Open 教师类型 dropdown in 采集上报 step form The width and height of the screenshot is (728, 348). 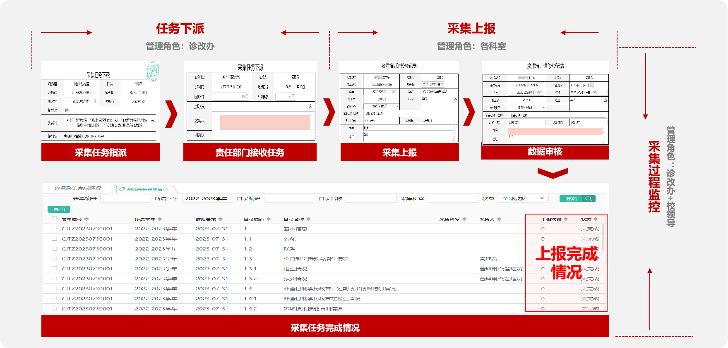coord(382,106)
